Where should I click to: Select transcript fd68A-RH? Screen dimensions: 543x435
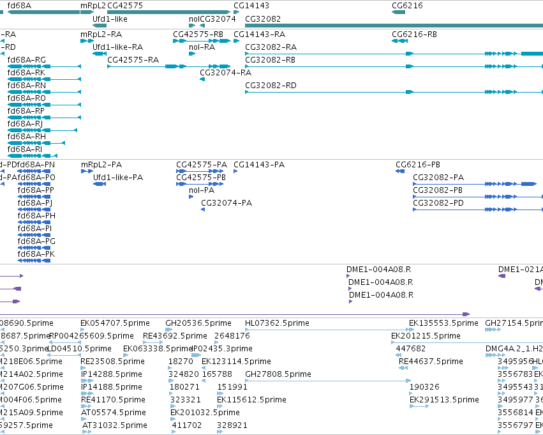[x=36, y=143]
